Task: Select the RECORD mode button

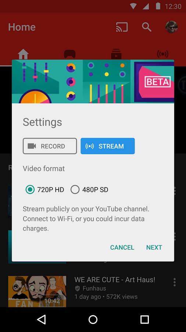Action: click(x=50, y=146)
